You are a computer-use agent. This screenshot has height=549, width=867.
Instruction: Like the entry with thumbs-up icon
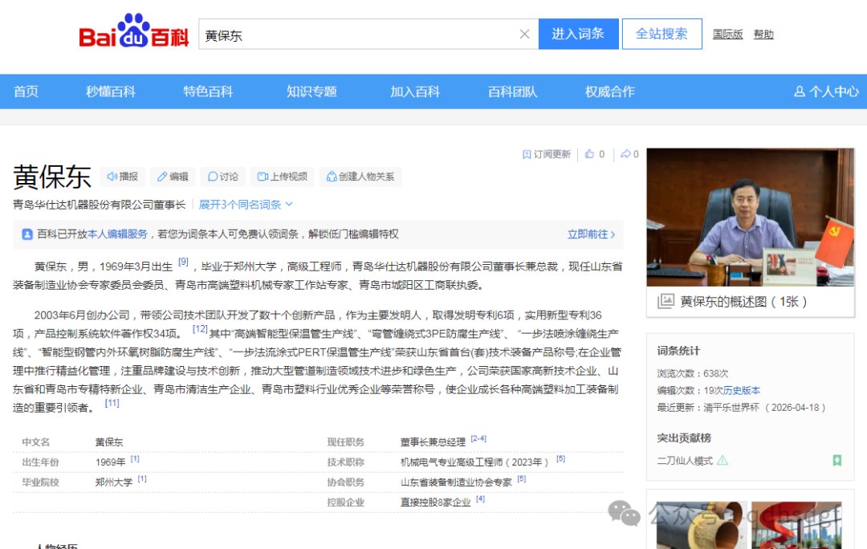(589, 154)
